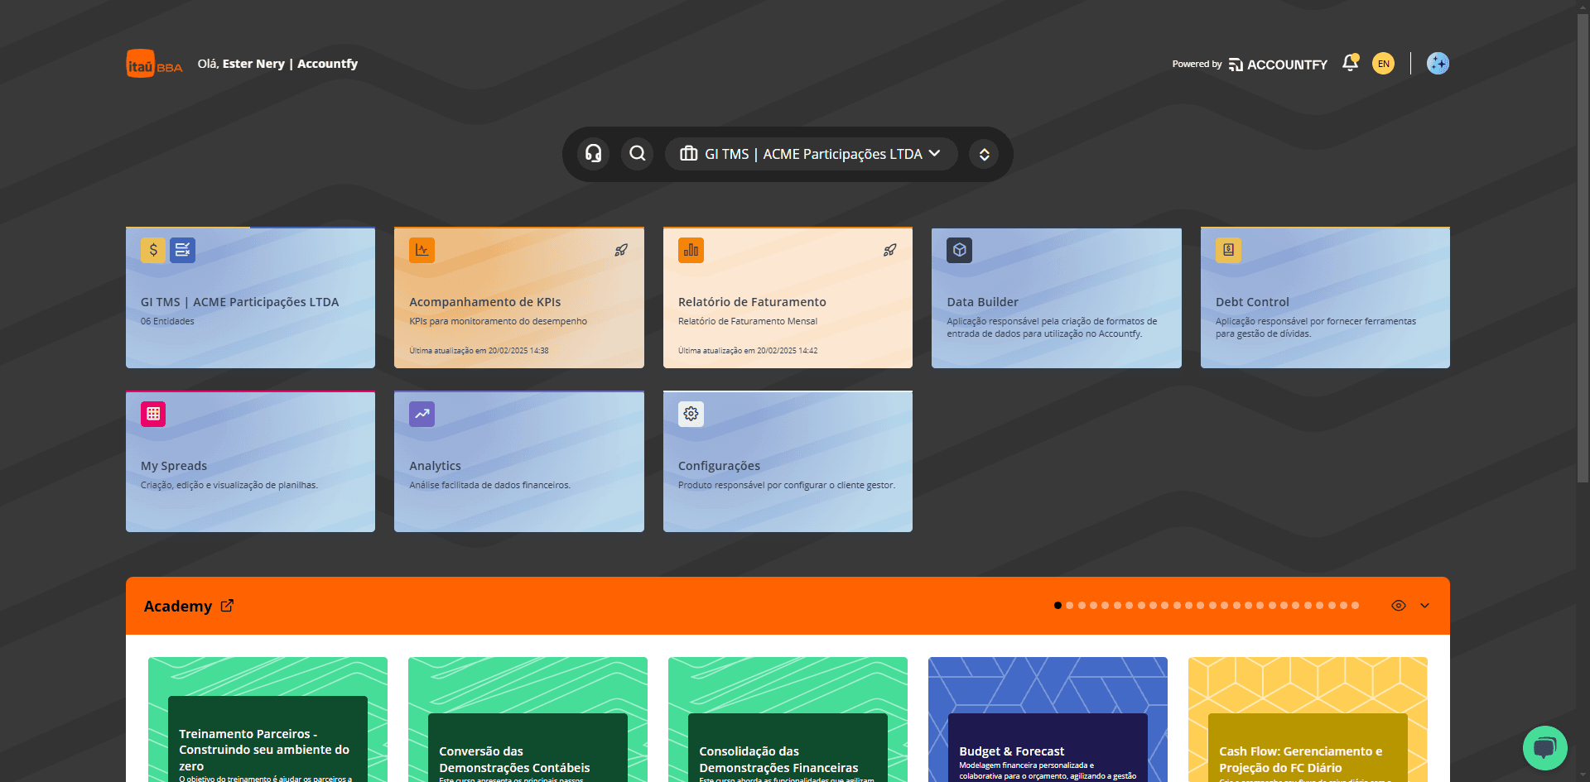This screenshot has height=782, width=1590.
Task: Click the yellow icon on Debt Control
Action: (1228, 250)
